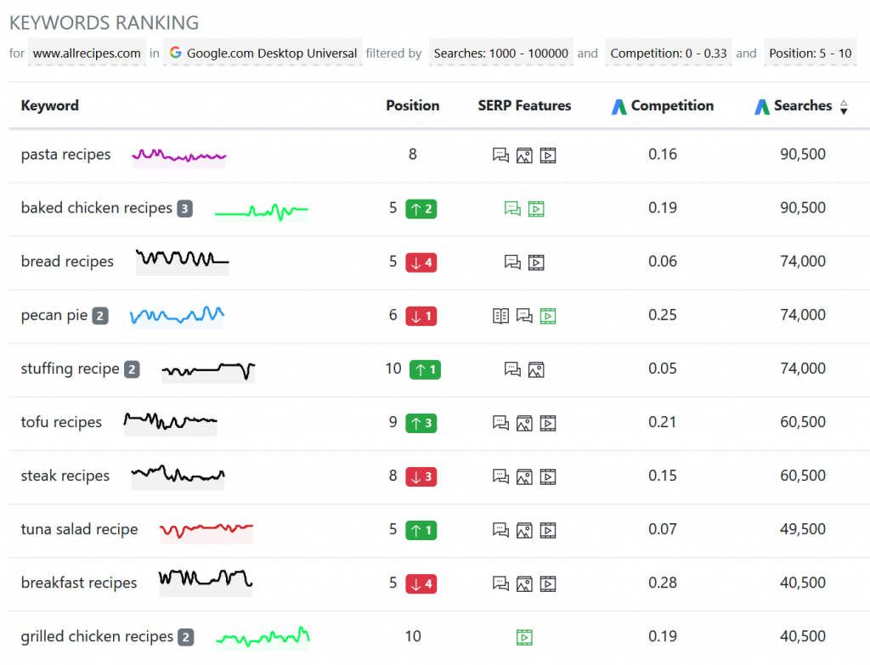The image size is (870, 665).
Task: Open the tuna salad recipe keyword
Action: [x=79, y=530]
